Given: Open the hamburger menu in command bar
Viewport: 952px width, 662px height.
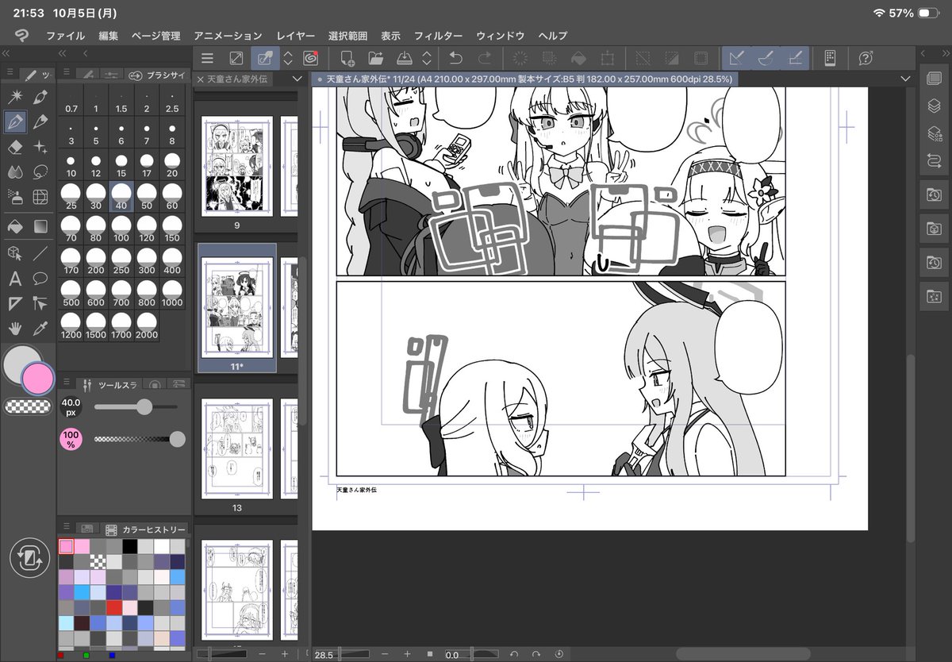Looking at the screenshot, I should pos(207,57).
